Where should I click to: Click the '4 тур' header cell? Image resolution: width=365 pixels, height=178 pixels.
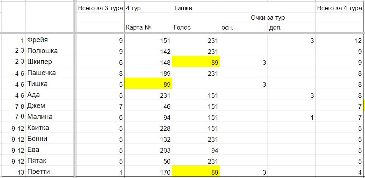[148, 8]
